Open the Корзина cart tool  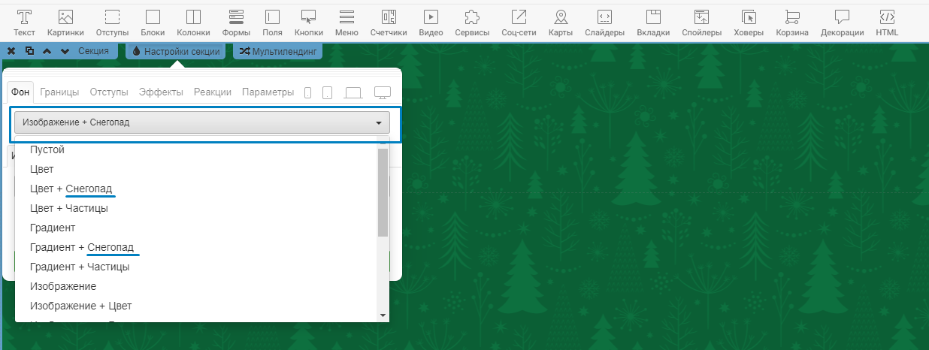pos(792,23)
